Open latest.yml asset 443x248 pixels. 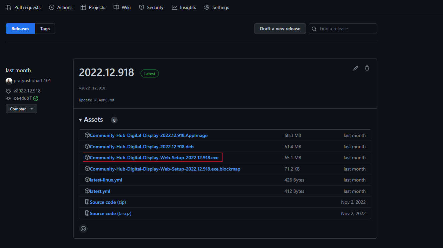click(x=100, y=191)
